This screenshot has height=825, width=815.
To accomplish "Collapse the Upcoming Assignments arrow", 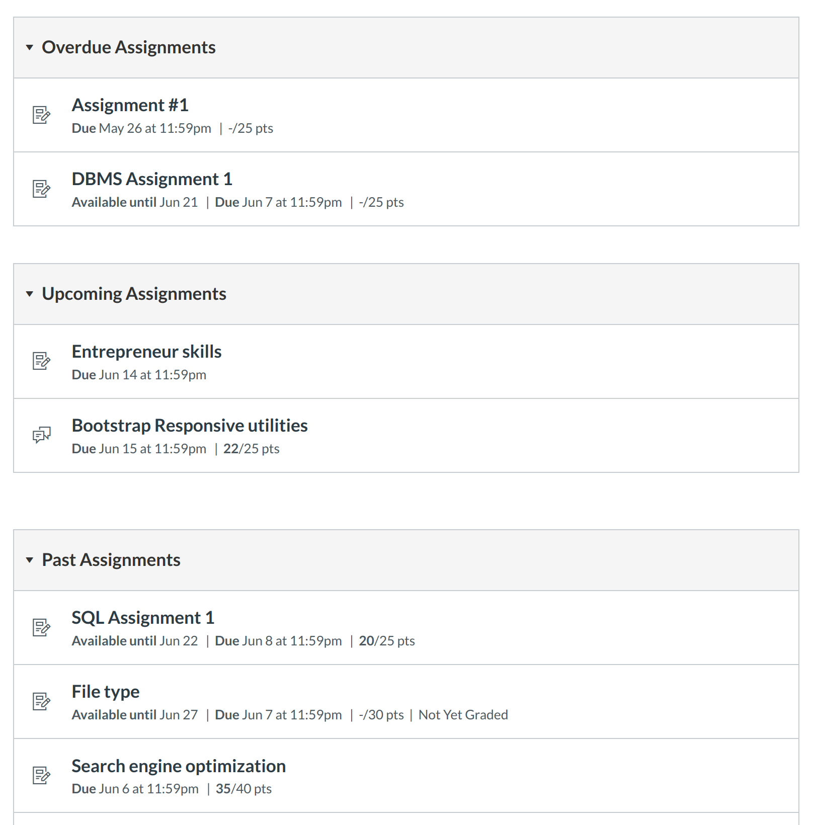I will [30, 294].
